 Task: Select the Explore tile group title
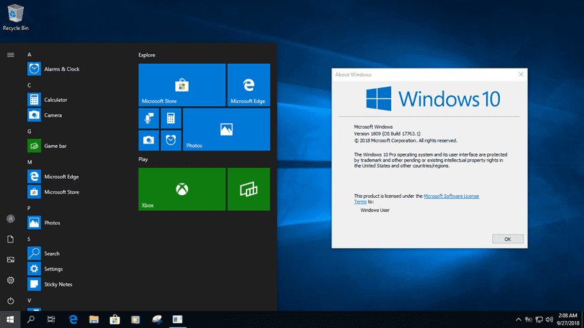pos(147,55)
